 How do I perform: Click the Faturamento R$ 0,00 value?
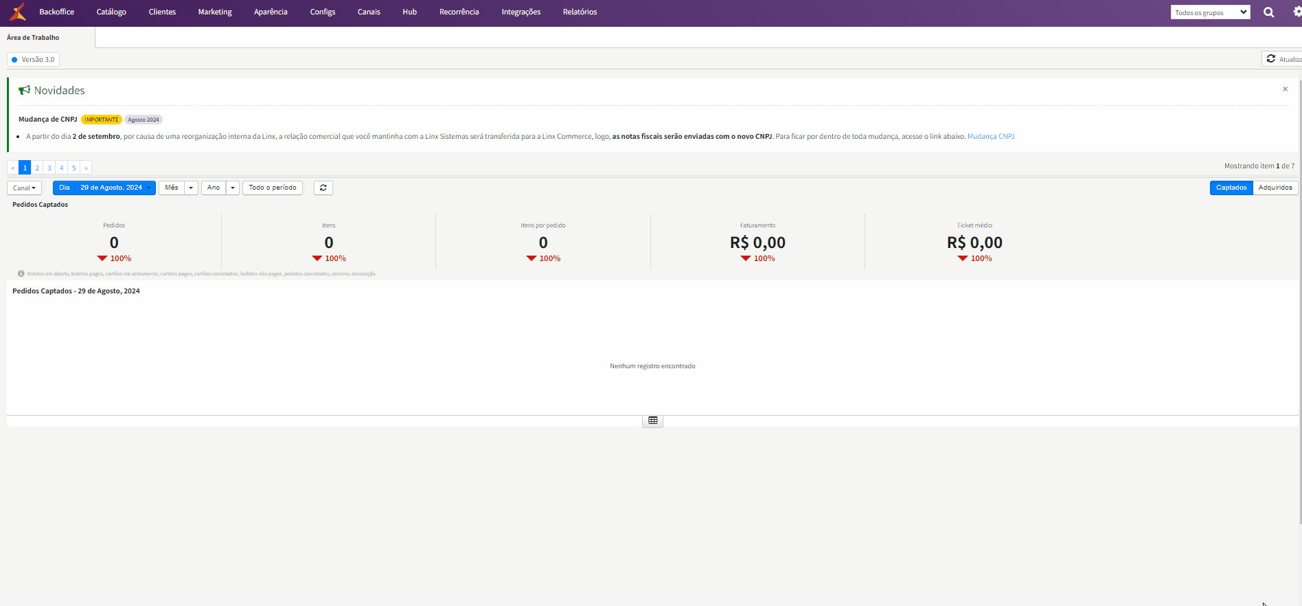757,243
